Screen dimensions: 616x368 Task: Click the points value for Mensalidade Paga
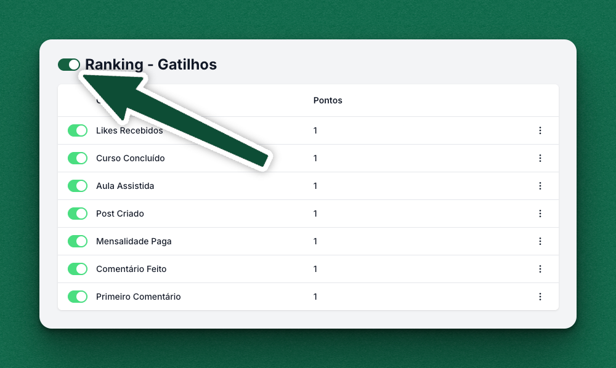point(315,241)
